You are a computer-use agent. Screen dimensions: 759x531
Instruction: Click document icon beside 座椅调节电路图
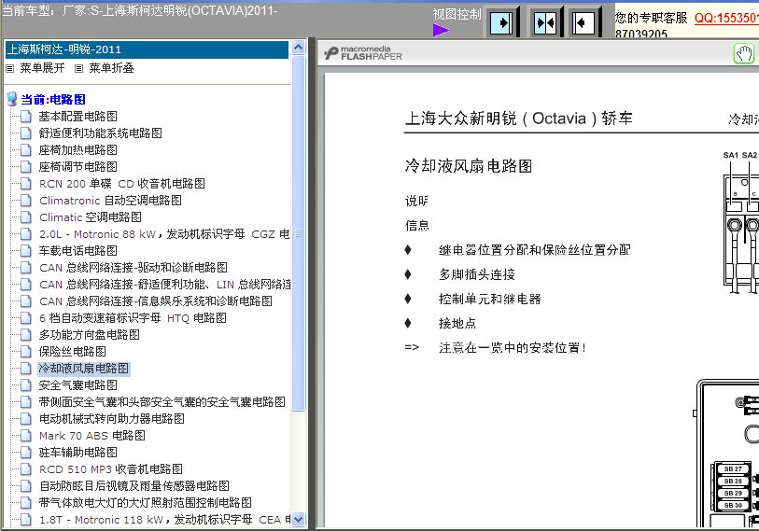[x=26, y=166]
